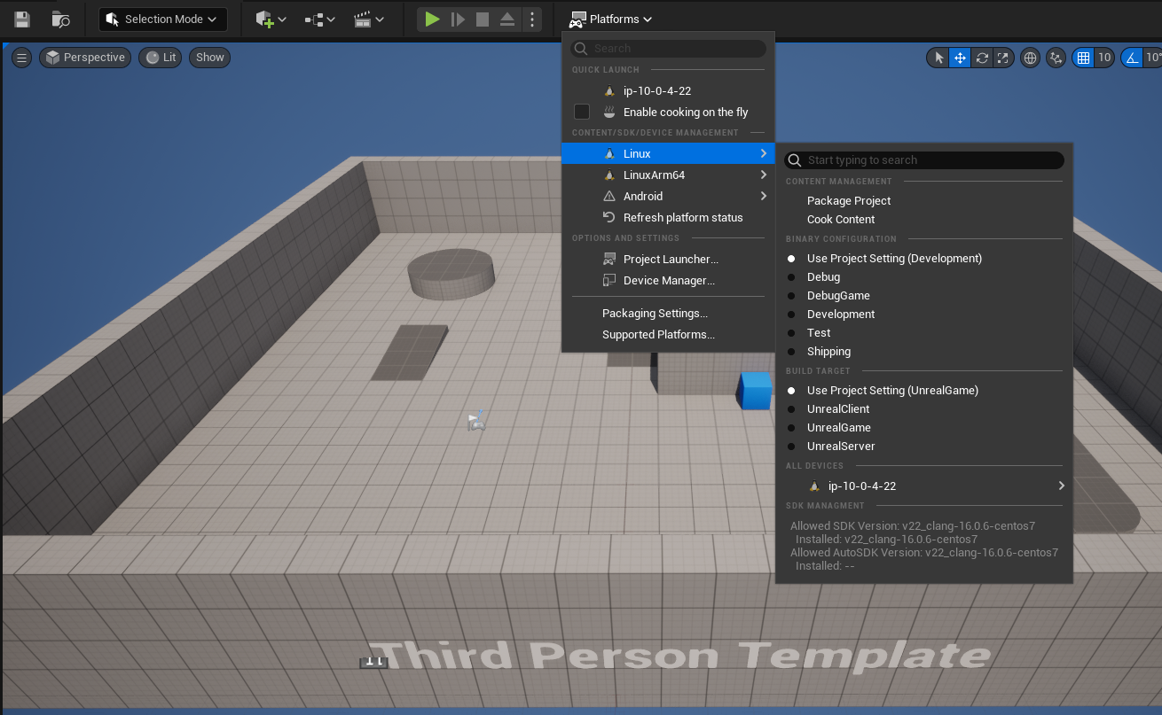Screen dimensions: 1162x715
Task: Choose Cook Content
Action: tap(924, 219)
